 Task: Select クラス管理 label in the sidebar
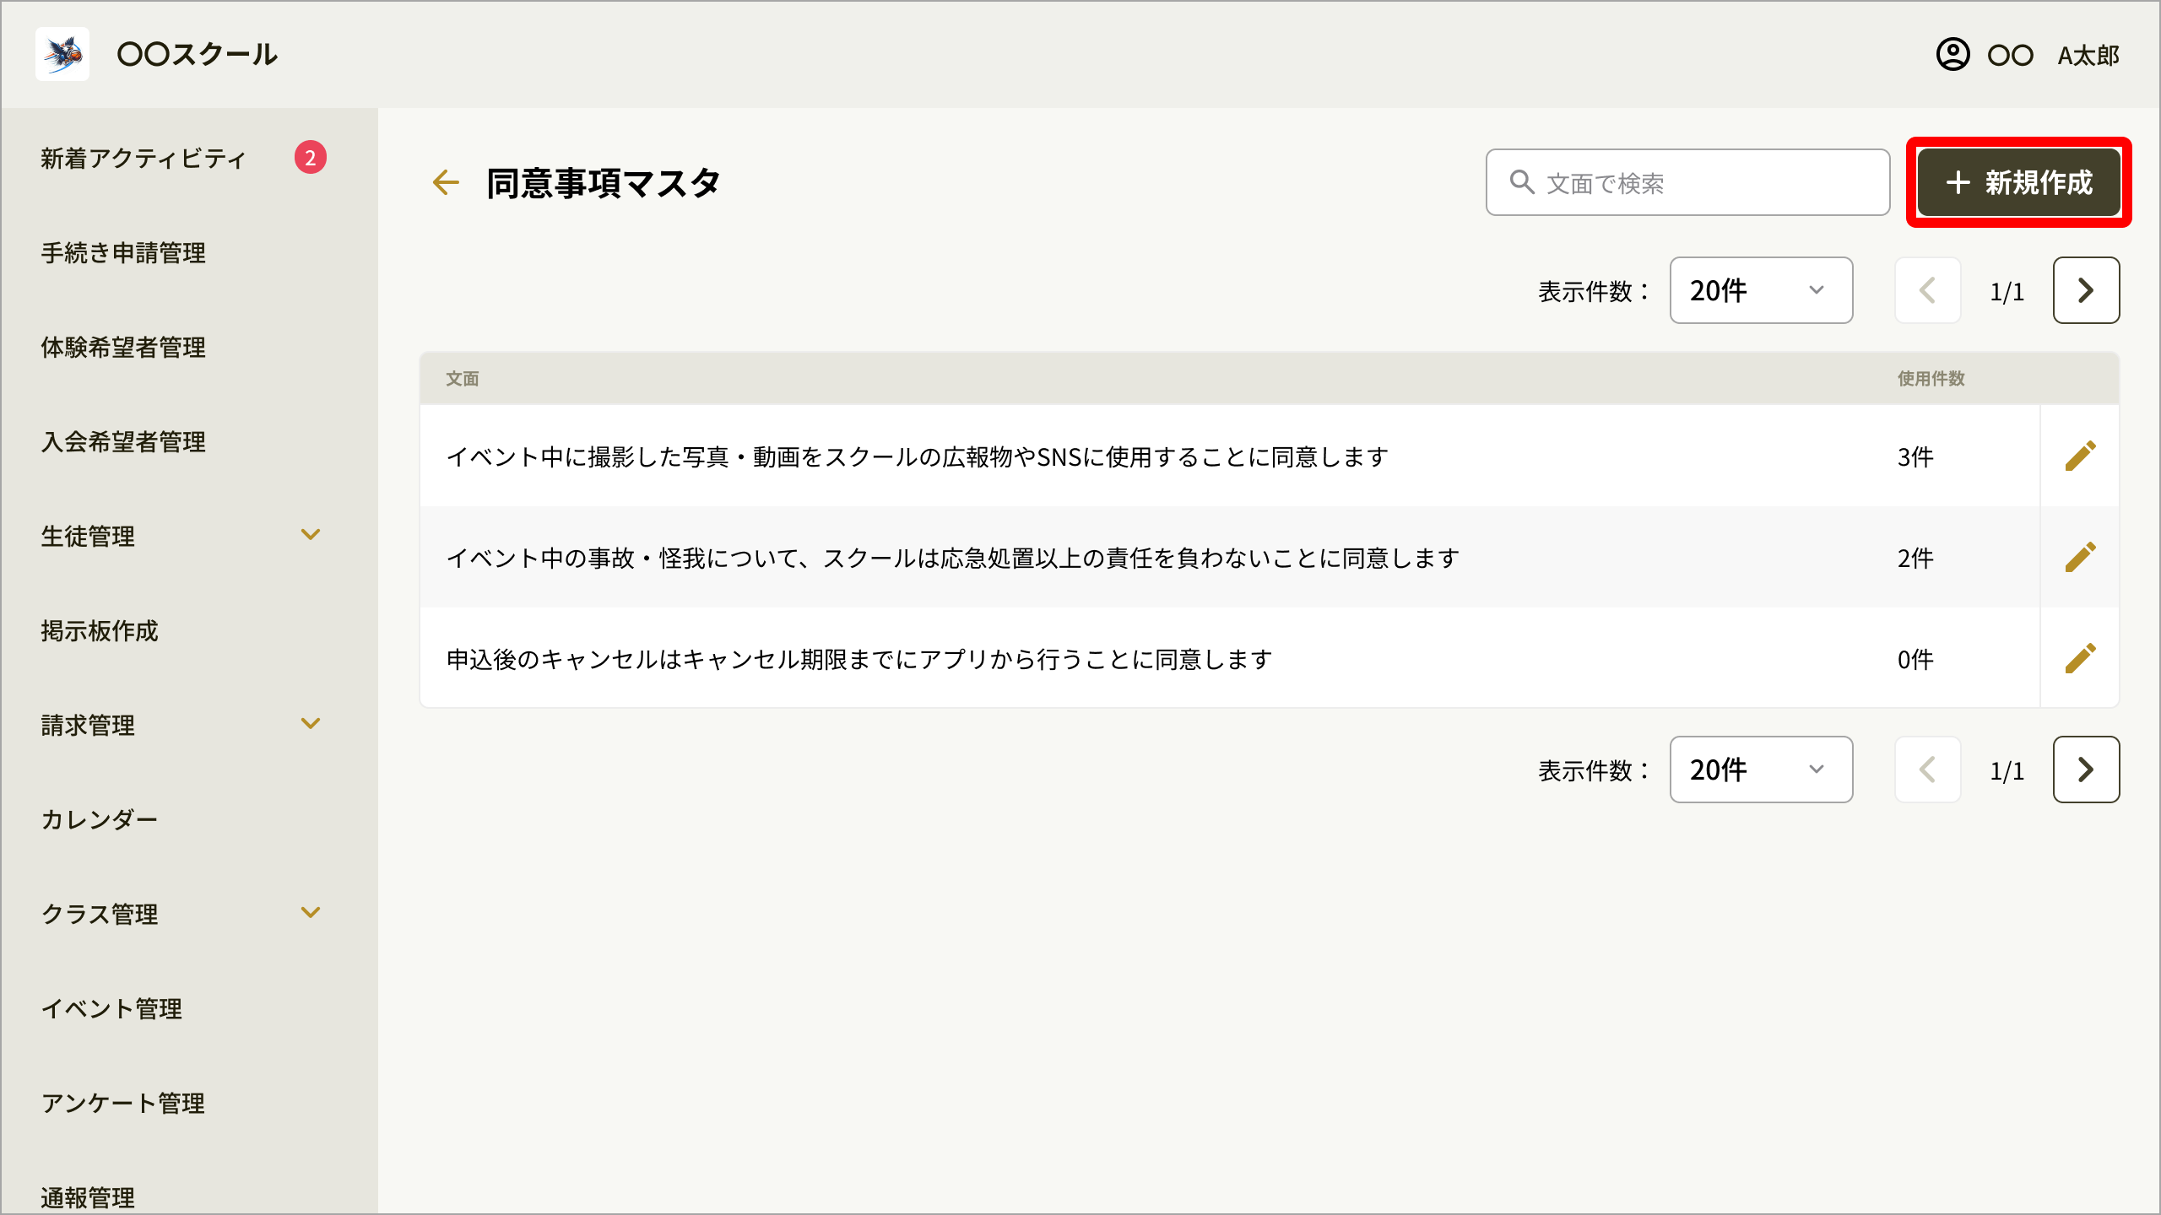coord(100,915)
